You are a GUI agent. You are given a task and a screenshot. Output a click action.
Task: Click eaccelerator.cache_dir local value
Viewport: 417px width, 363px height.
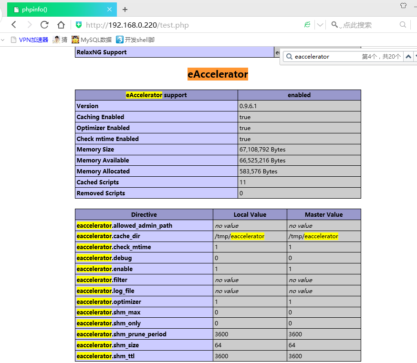coord(240,236)
